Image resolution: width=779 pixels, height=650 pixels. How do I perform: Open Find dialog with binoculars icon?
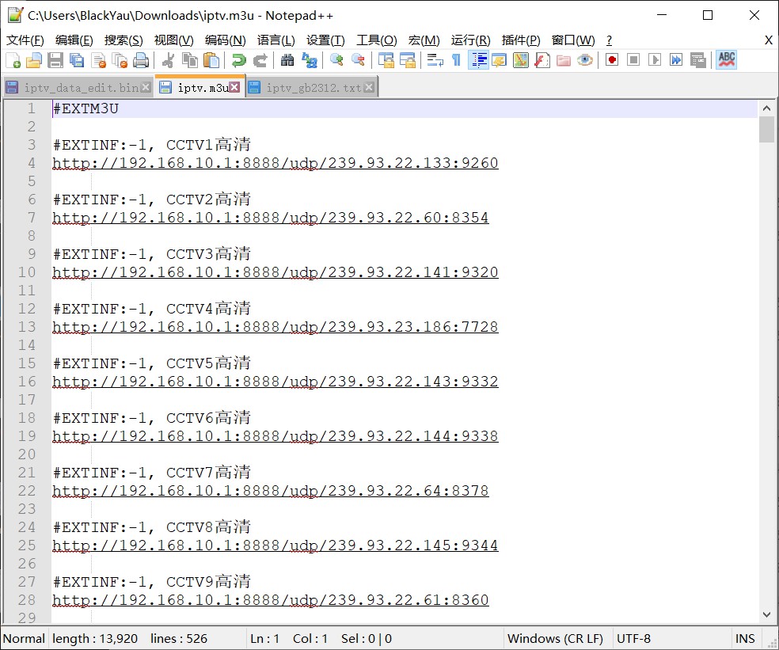[287, 60]
